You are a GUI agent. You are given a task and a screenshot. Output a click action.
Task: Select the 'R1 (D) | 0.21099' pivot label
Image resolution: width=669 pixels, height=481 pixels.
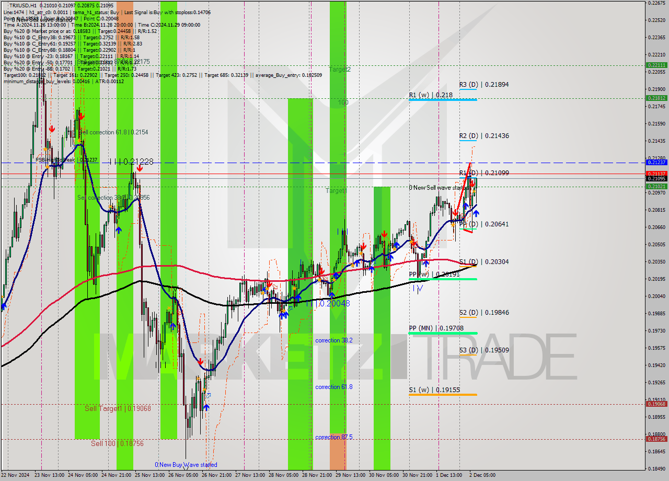point(484,173)
